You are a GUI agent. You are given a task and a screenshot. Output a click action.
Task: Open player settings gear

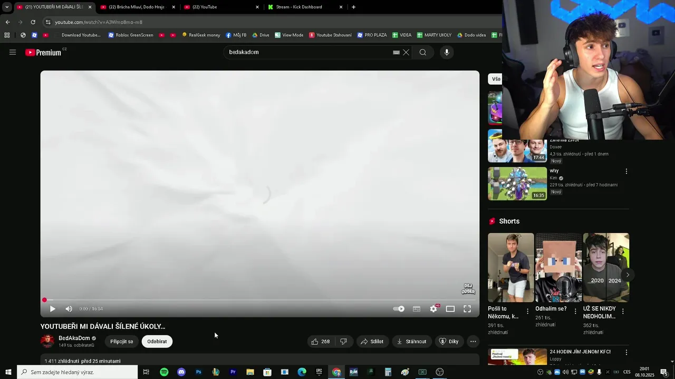(433, 309)
